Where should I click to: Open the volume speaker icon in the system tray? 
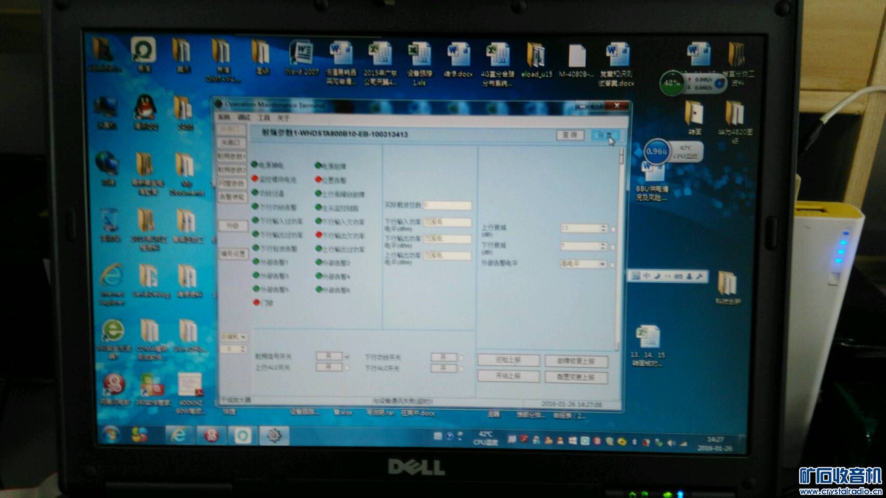[x=671, y=443]
